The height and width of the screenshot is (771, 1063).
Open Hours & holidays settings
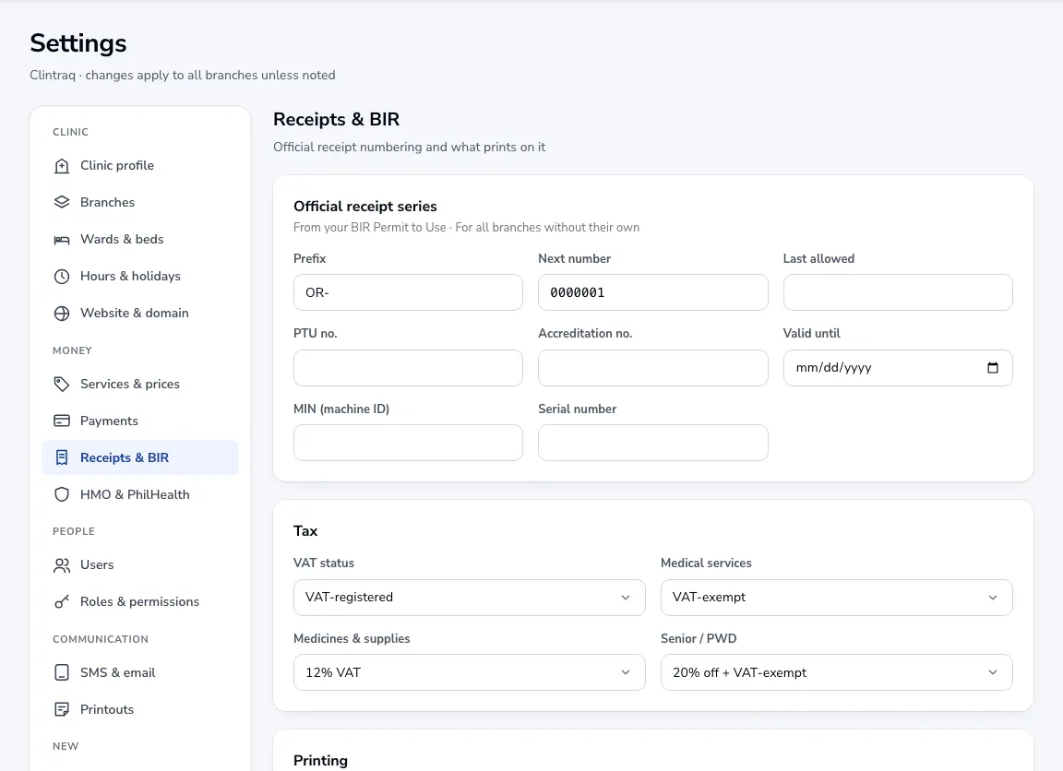pyautogui.click(x=140, y=277)
